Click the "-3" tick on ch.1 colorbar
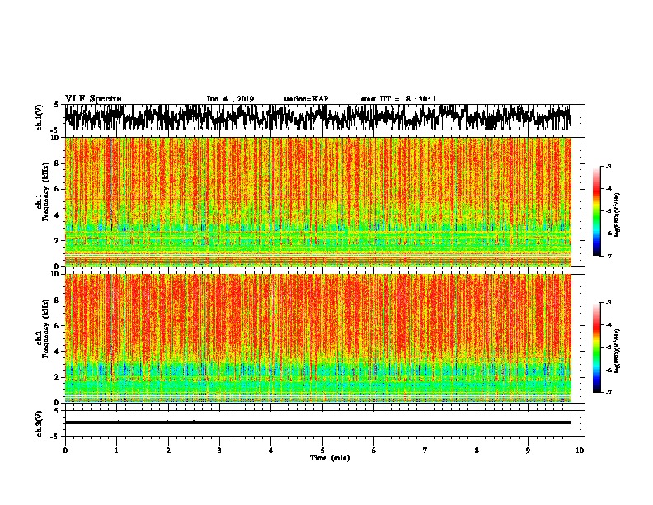Viewport: 653px width, 505px height. pyautogui.click(x=608, y=167)
